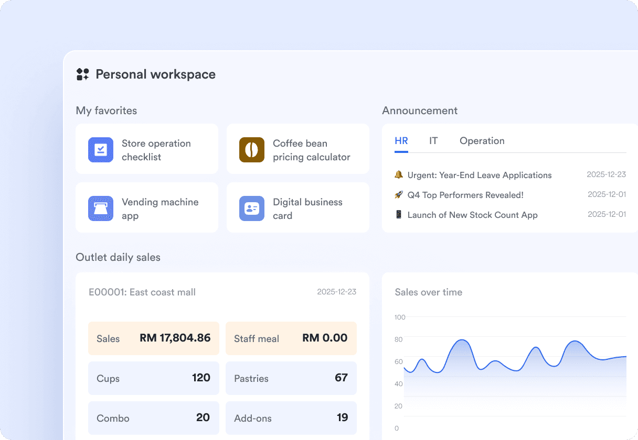Open the Coffee bean pricing calculator icon
The image size is (638, 440).
(x=251, y=149)
